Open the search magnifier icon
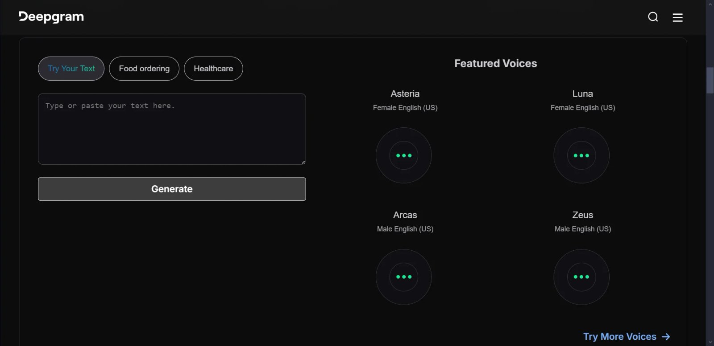This screenshot has height=346, width=714. tap(653, 17)
